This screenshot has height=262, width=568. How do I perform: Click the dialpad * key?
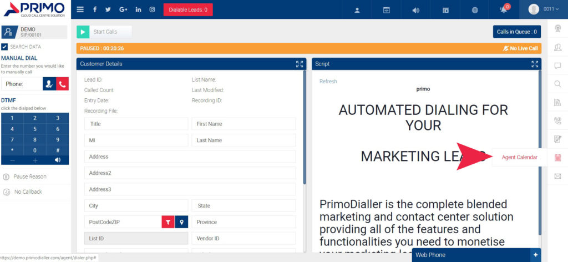click(12, 150)
